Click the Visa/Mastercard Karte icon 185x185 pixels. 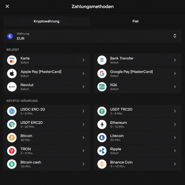click(x=12, y=60)
